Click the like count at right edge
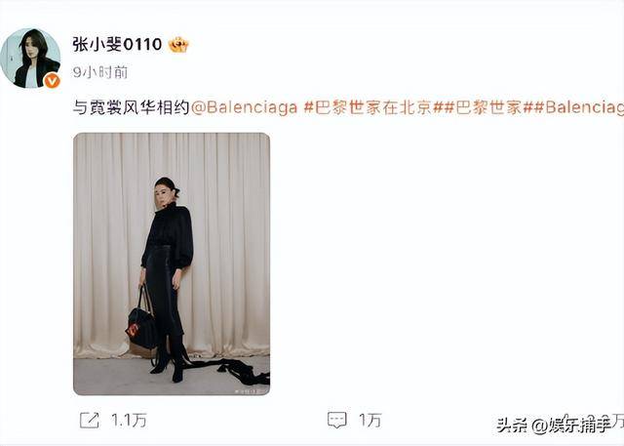This screenshot has width=624, height=446. [x=618, y=420]
